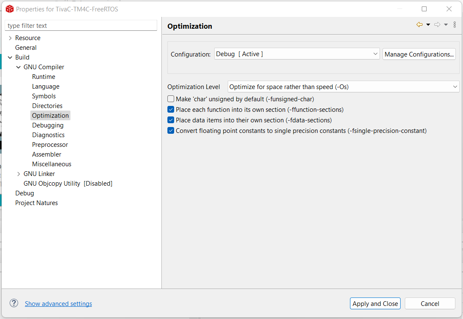463x319 pixels.
Task: Select Debug in the tree
Action: click(x=25, y=193)
